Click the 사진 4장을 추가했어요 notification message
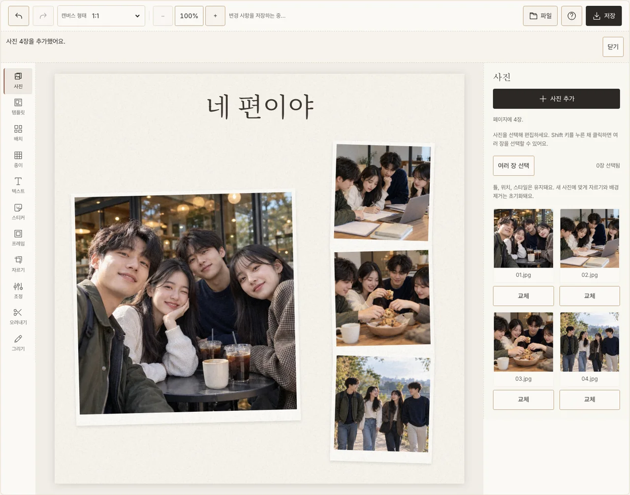 click(x=36, y=41)
